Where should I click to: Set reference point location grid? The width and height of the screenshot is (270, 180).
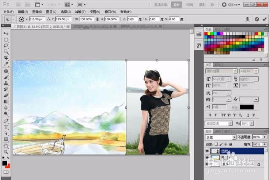tap(22, 19)
